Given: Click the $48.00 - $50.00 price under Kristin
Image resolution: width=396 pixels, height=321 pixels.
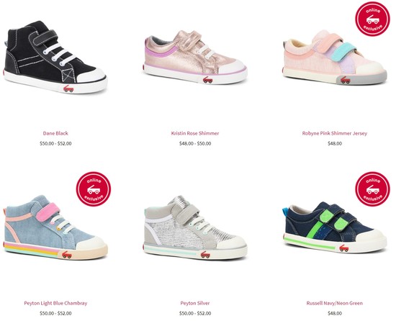Looking at the screenshot, I should pos(195,143).
